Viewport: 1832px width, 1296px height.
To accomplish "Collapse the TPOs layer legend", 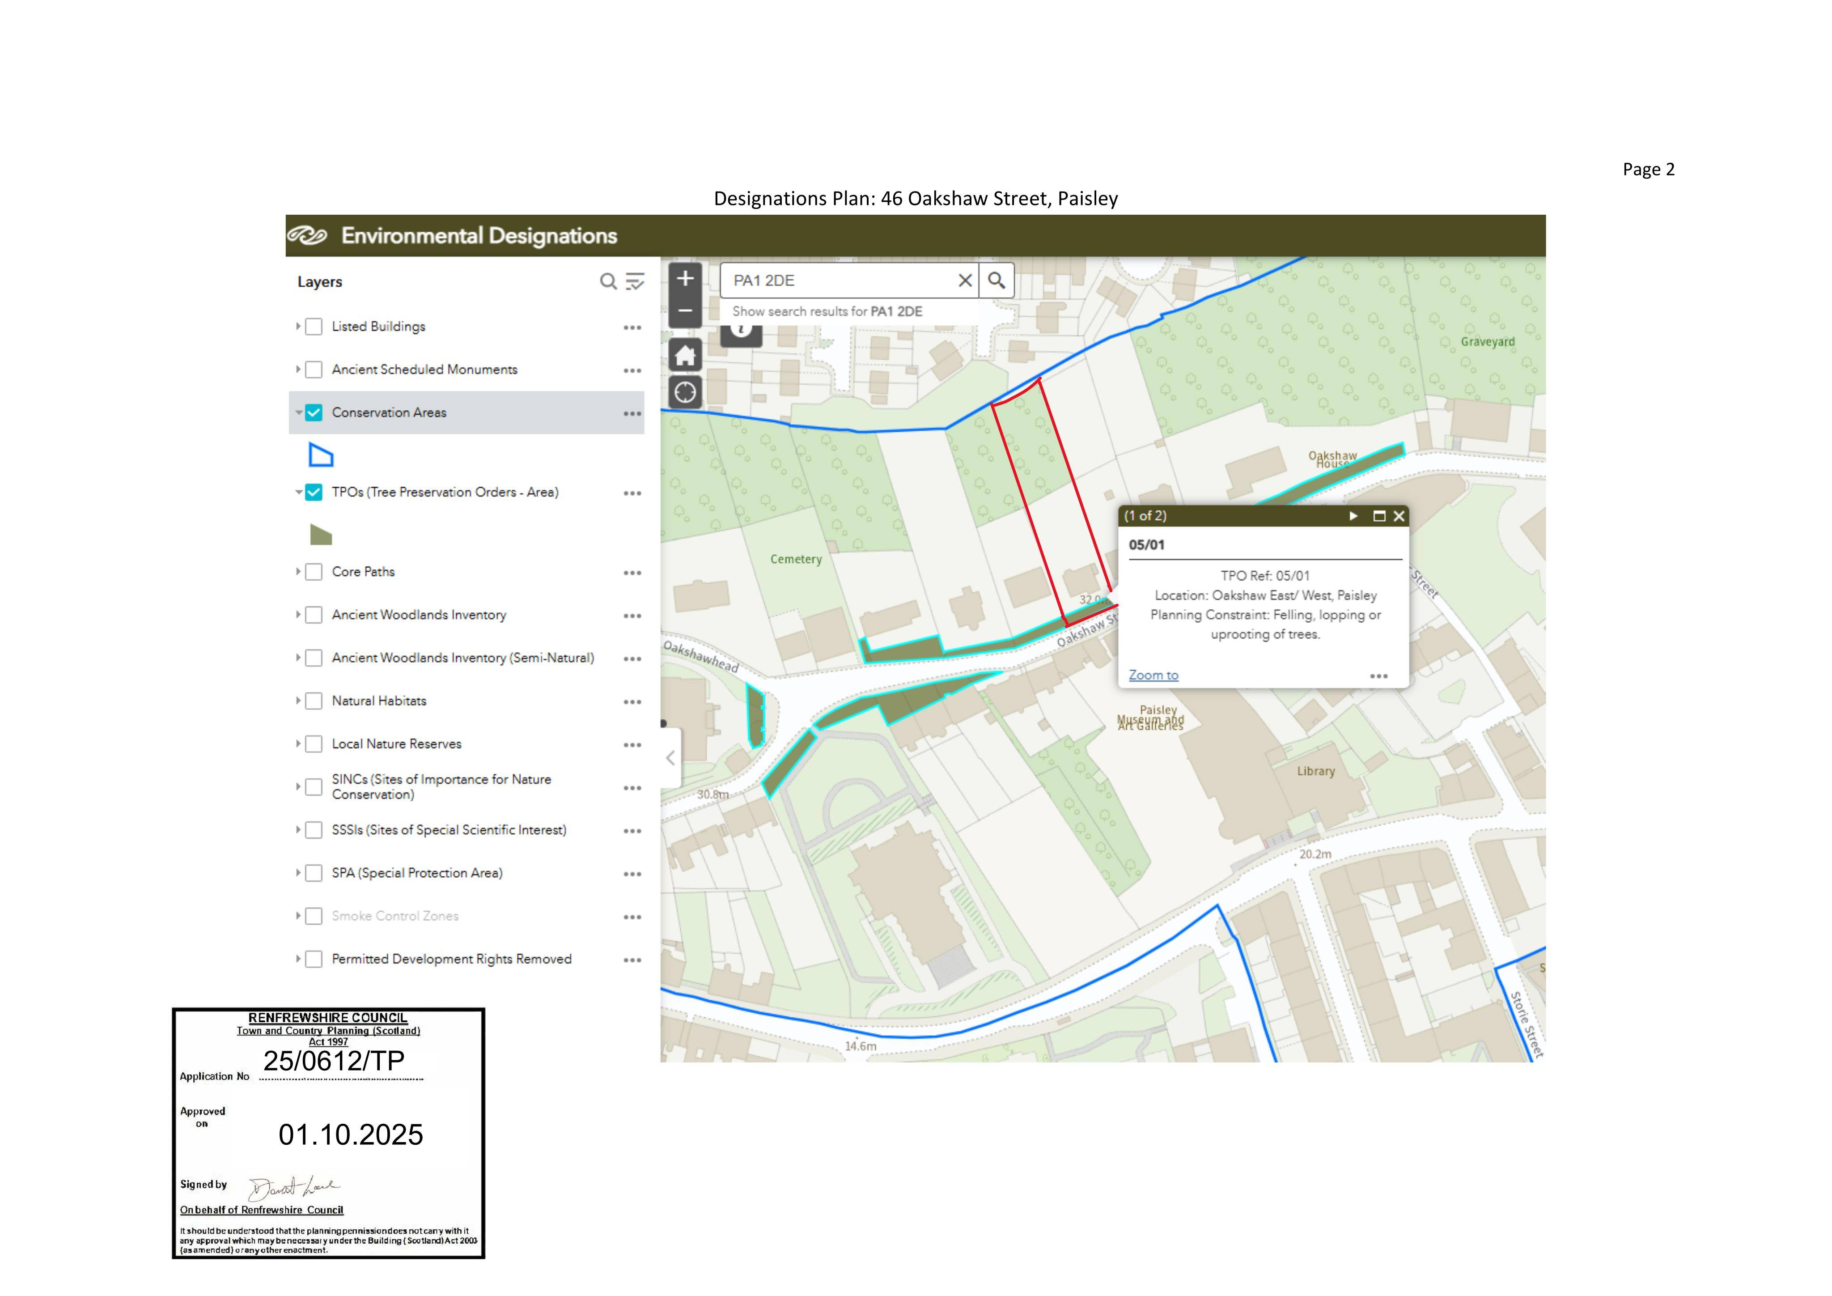I will coord(298,493).
